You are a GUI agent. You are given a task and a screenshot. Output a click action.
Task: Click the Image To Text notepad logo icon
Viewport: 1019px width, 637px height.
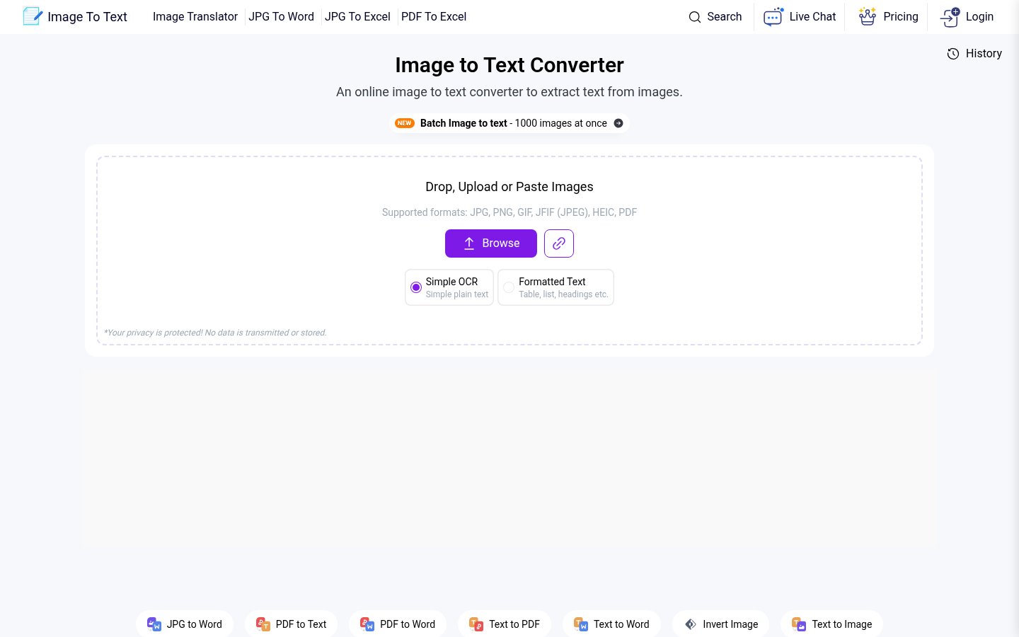click(33, 16)
